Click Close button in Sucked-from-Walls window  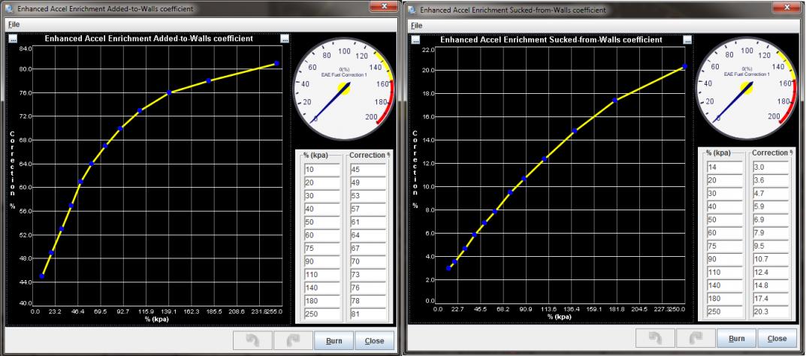776,339
